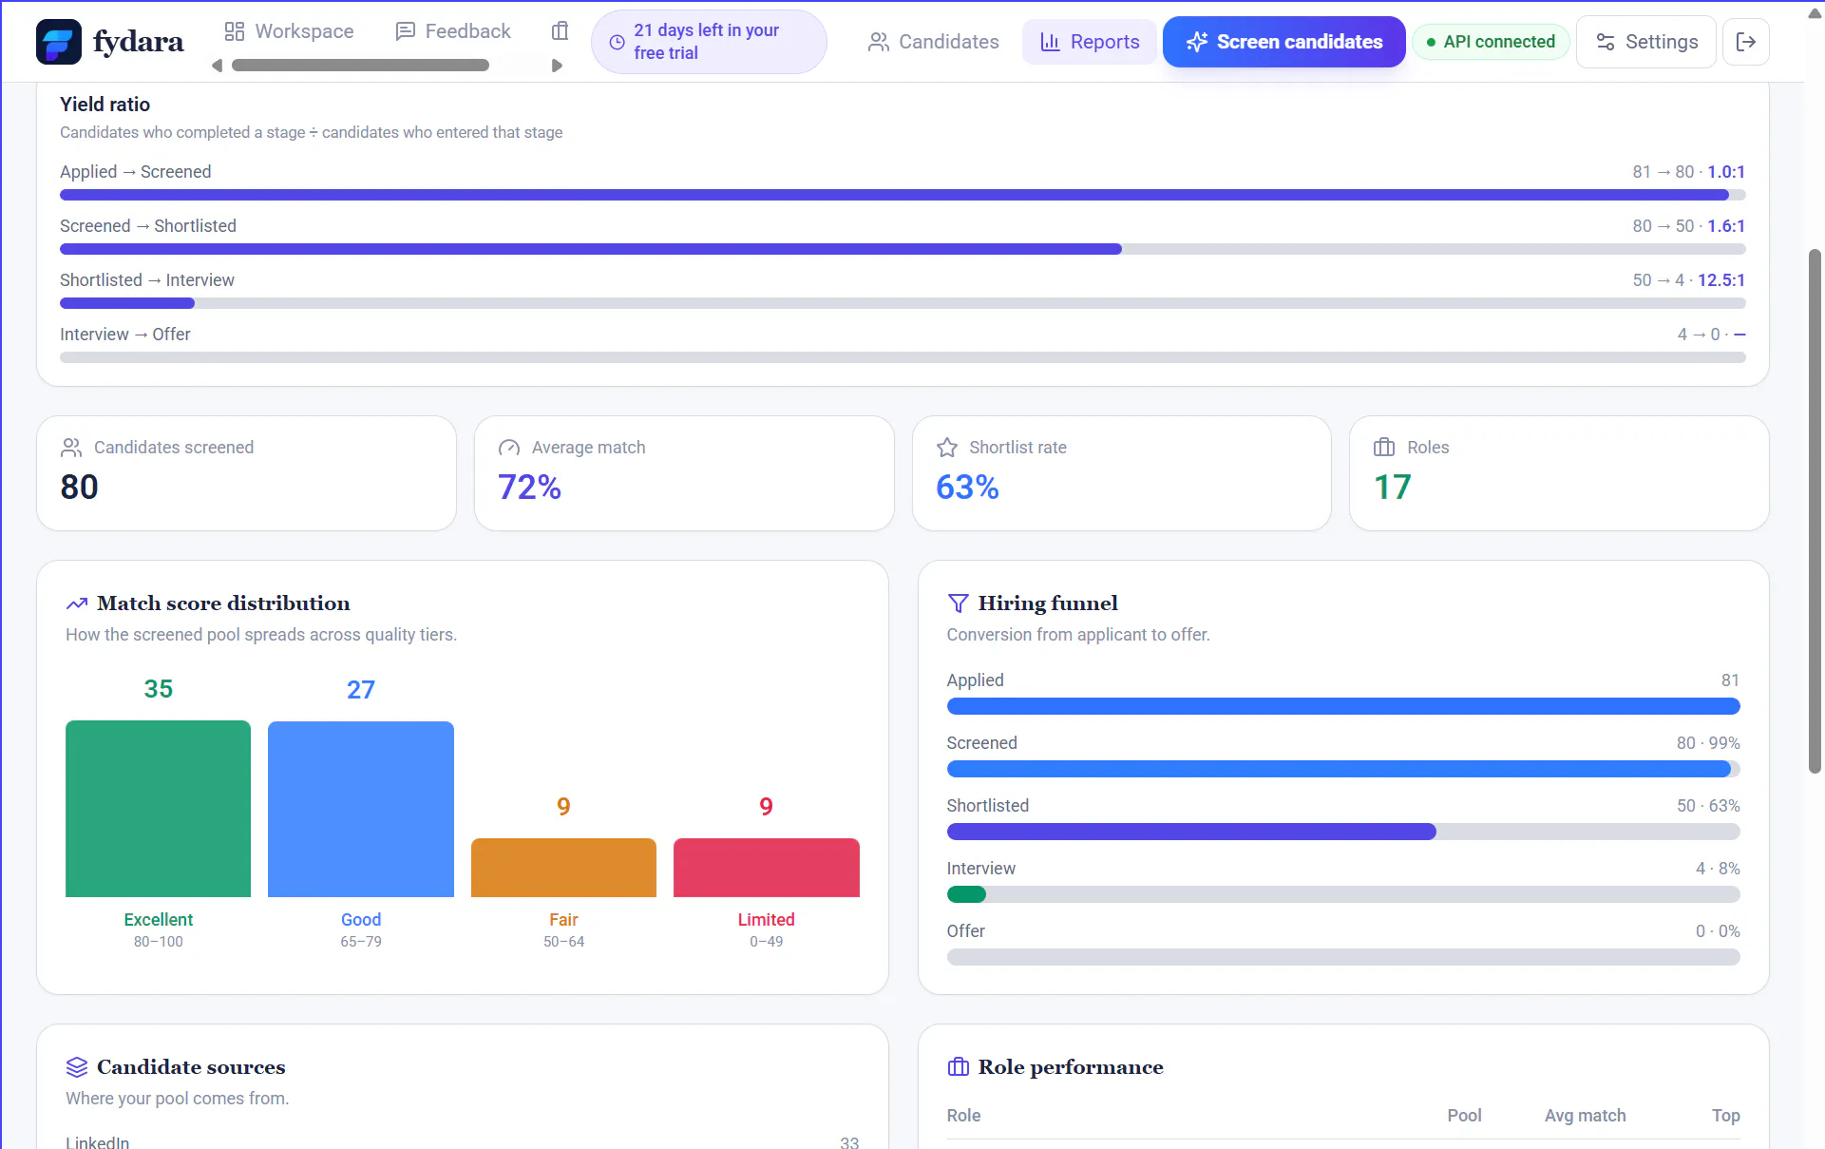
Task: Open the Reports tab
Action: [x=1090, y=42]
